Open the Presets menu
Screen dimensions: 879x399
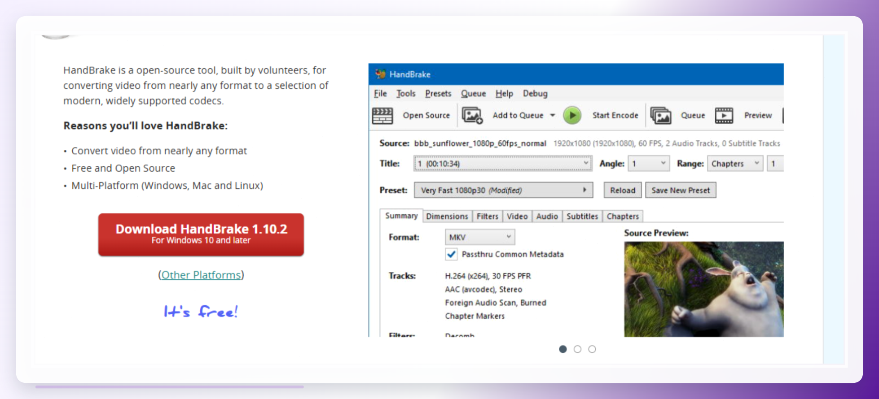coord(438,93)
